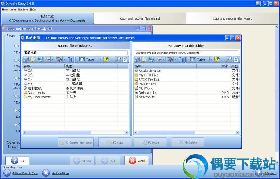Open search magnifier in source pane toolbar
The height and width of the screenshot is (179, 280).
[118, 59]
